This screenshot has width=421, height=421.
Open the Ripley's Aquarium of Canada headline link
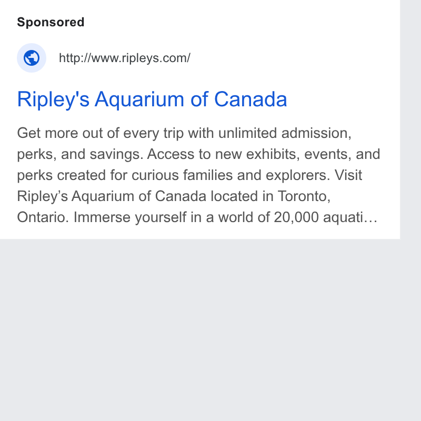[152, 99]
